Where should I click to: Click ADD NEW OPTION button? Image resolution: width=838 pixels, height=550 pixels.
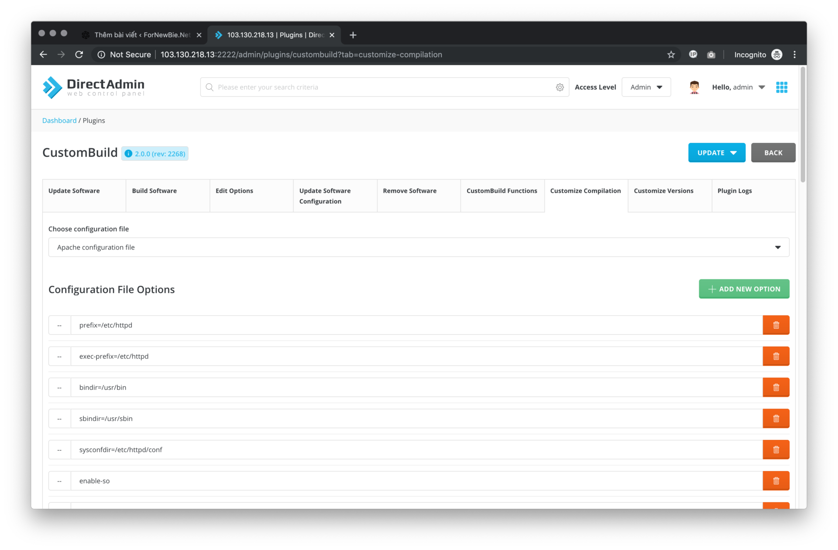click(x=744, y=289)
